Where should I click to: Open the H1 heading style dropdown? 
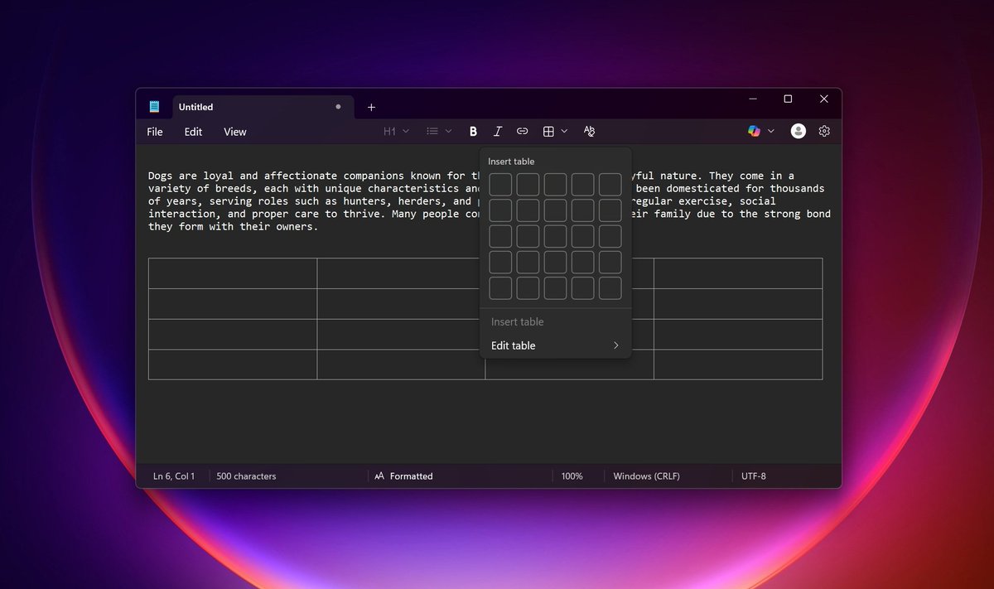[395, 131]
